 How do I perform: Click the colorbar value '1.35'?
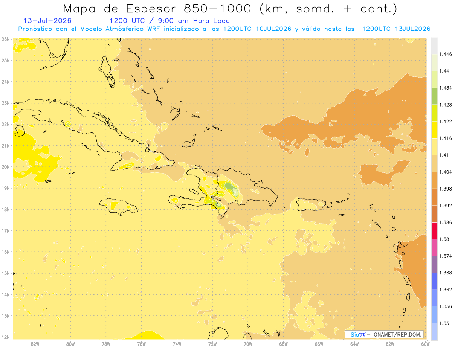tap(444, 323)
